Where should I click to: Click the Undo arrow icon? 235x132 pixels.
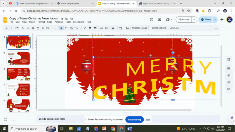[23, 28]
